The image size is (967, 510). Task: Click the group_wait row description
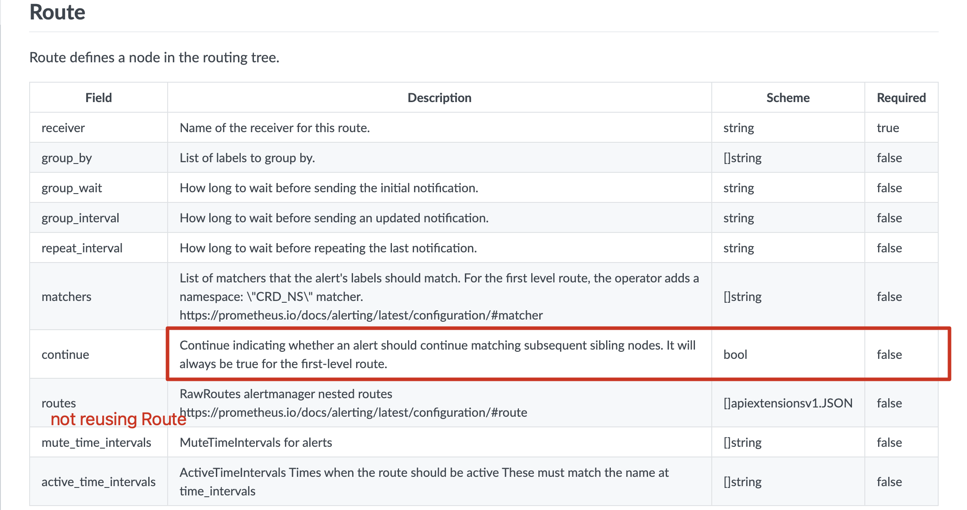pos(329,187)
